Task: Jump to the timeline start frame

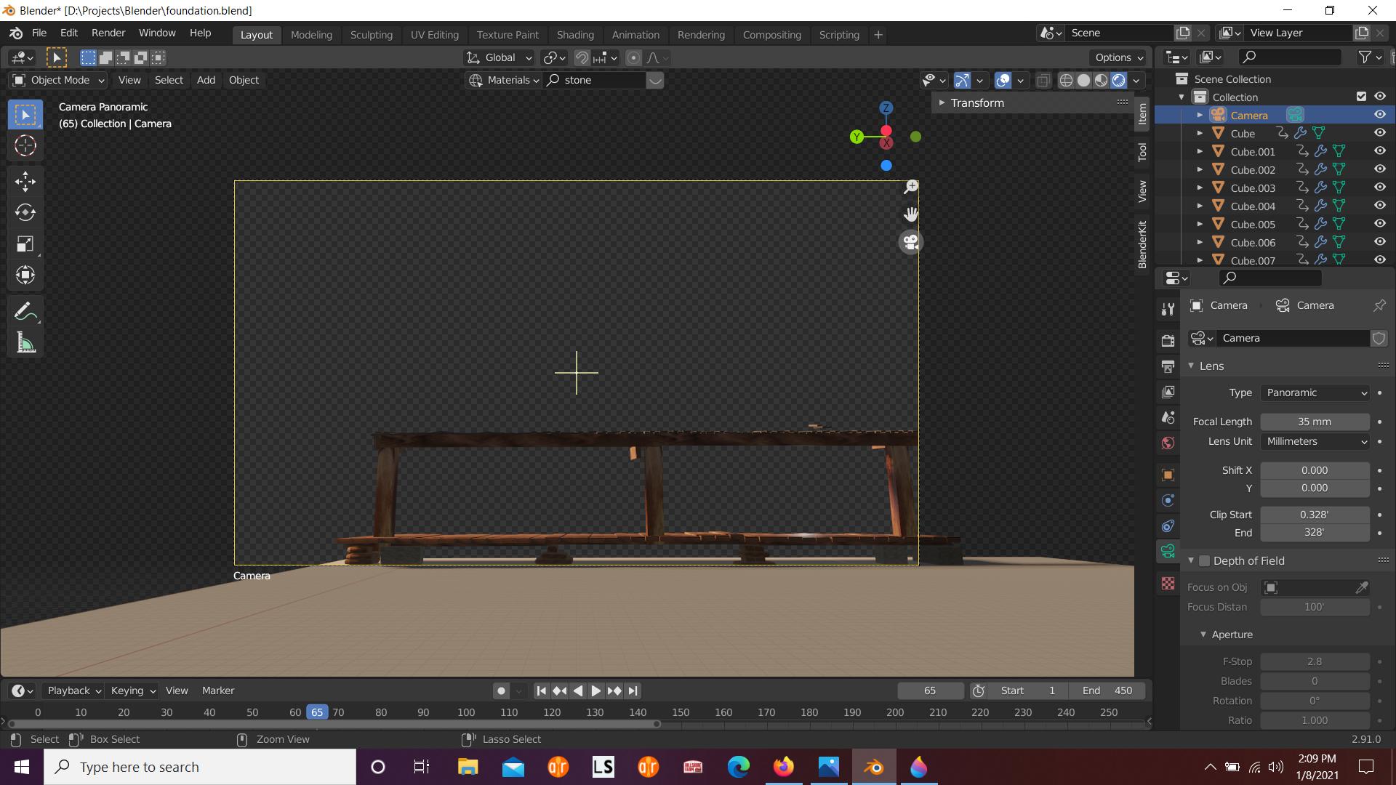Action: pyautogui.click(x=541, y=691)
